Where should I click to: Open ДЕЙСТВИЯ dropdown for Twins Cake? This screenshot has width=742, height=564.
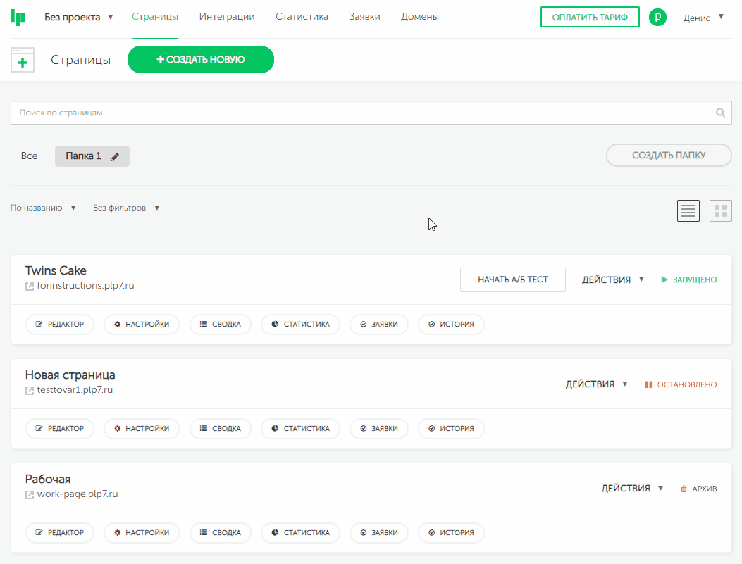pos(613,280)
